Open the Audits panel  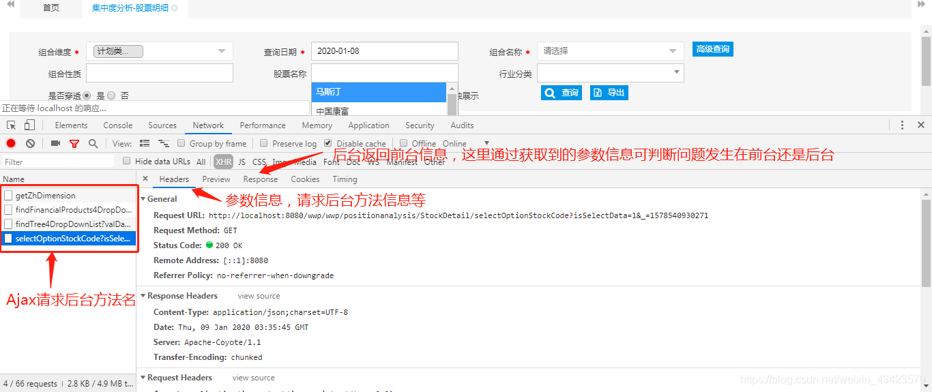point(462,125)
